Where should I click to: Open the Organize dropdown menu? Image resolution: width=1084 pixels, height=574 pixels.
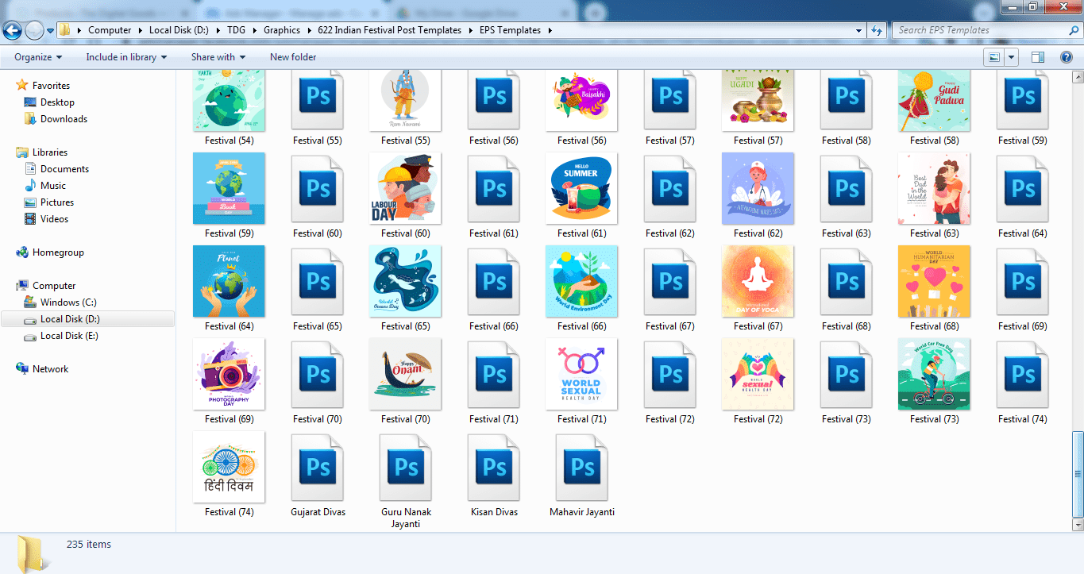33,57
